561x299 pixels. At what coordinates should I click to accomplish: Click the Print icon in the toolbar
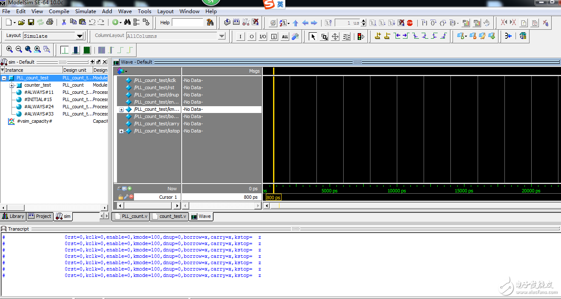pyautogui.click(x=50, y=22)
